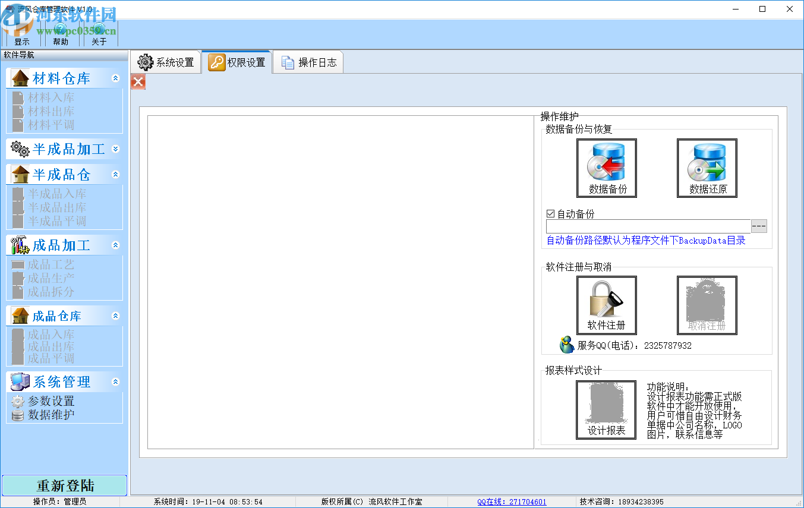Collapse the 材料仓库 section chevron

coord(116,78)
